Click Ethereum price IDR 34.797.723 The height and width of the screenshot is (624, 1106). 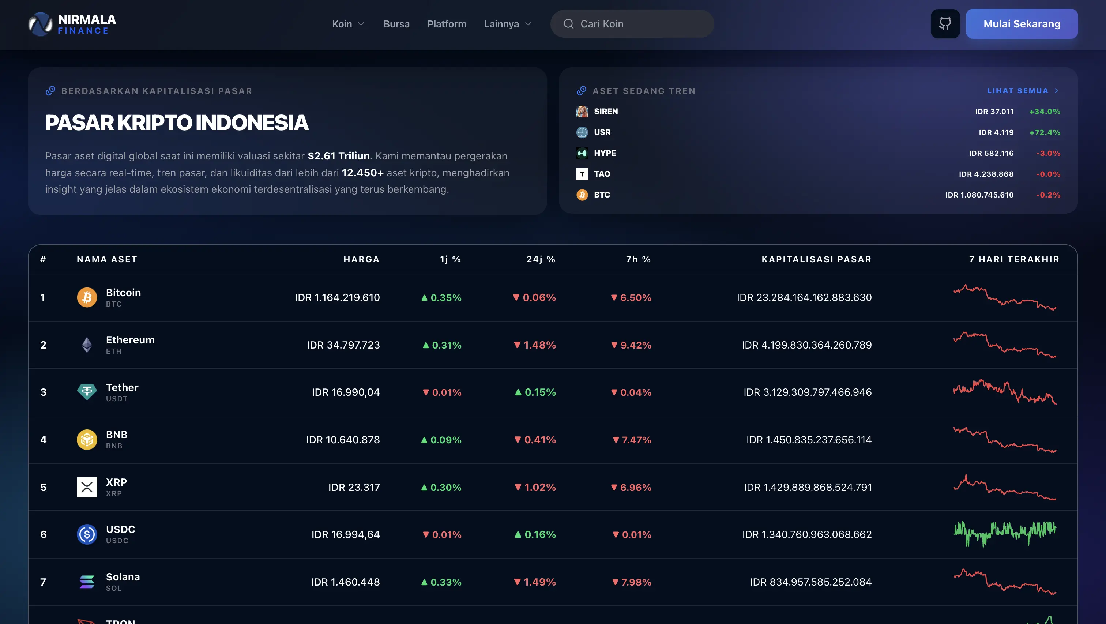[x=343, y=345]
